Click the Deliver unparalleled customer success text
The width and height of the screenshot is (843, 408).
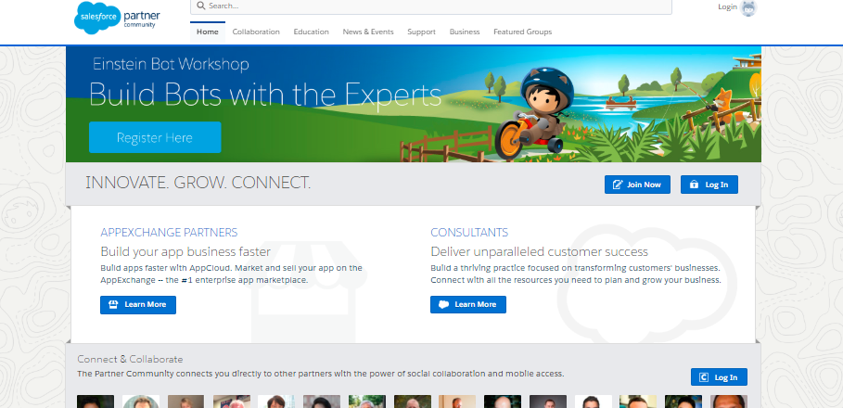539,251
